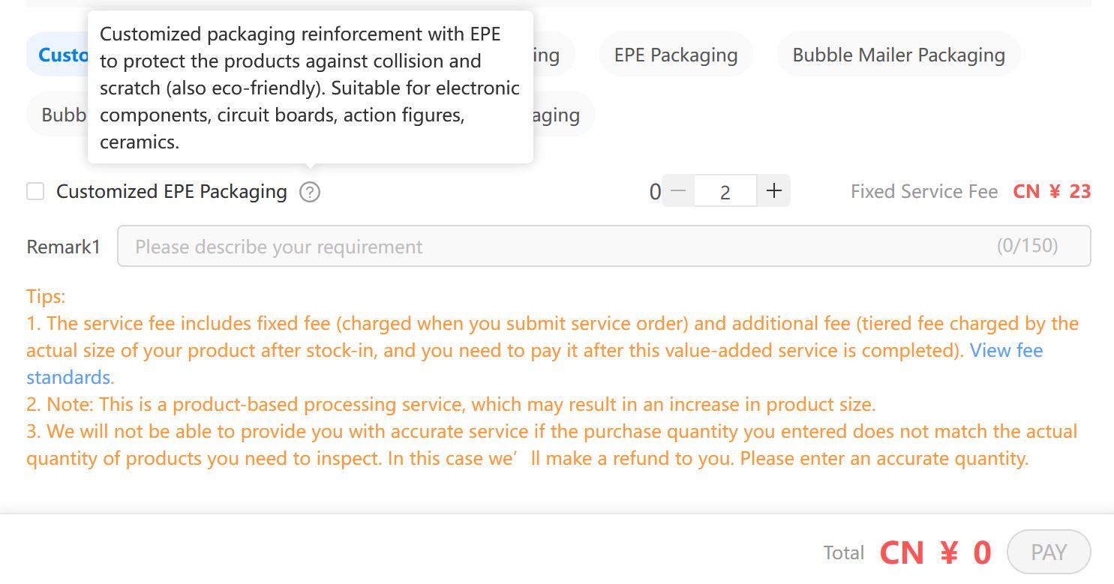Click into the Remark1 requirement field

pos(604,246)
